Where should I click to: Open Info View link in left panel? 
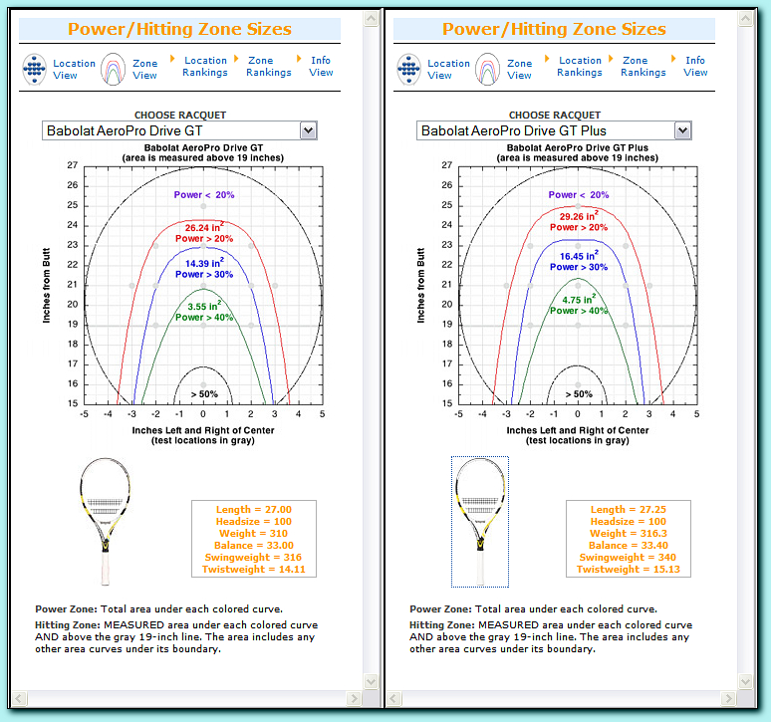(321, 67)
